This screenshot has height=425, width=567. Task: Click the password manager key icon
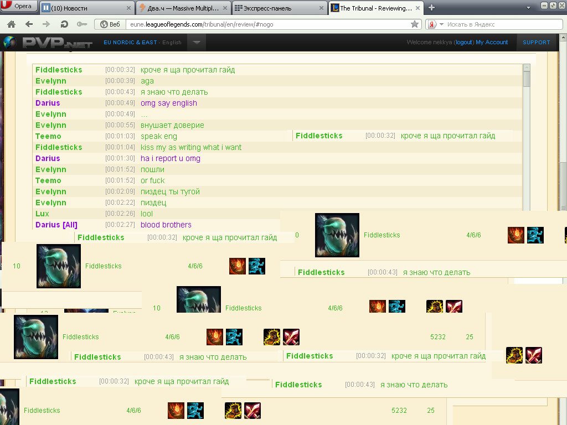tap(82, 24)
